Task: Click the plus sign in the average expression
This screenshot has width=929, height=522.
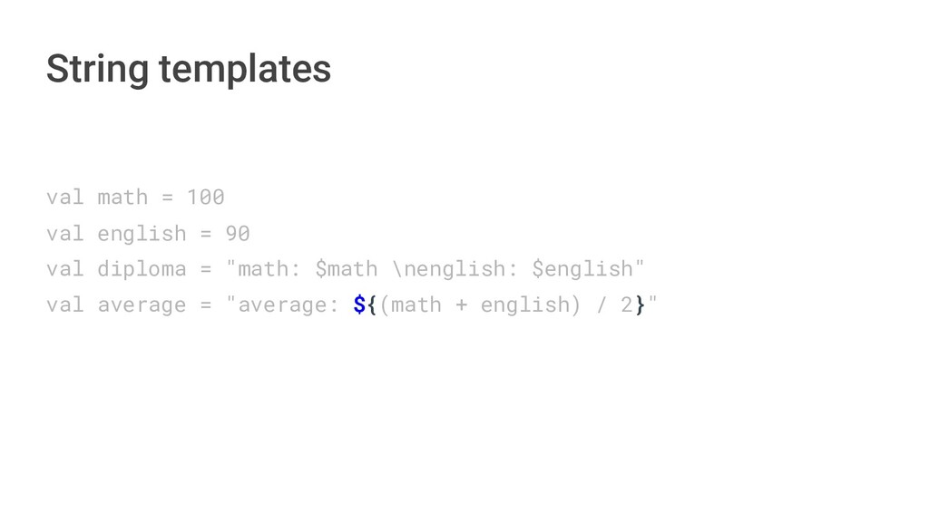Action: coord(461,304)
